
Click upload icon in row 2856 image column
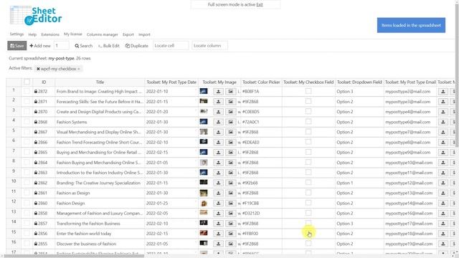coord(218,234)
